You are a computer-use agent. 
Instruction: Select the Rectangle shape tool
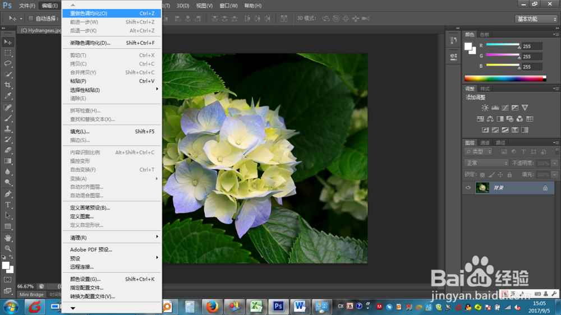(8, 226)
